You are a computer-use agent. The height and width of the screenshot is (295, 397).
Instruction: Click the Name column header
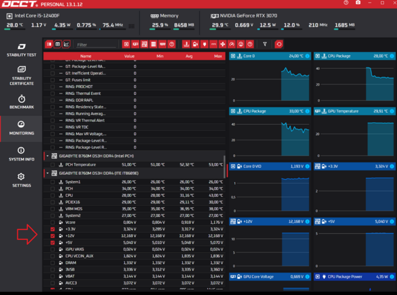(x=86, y=56)
